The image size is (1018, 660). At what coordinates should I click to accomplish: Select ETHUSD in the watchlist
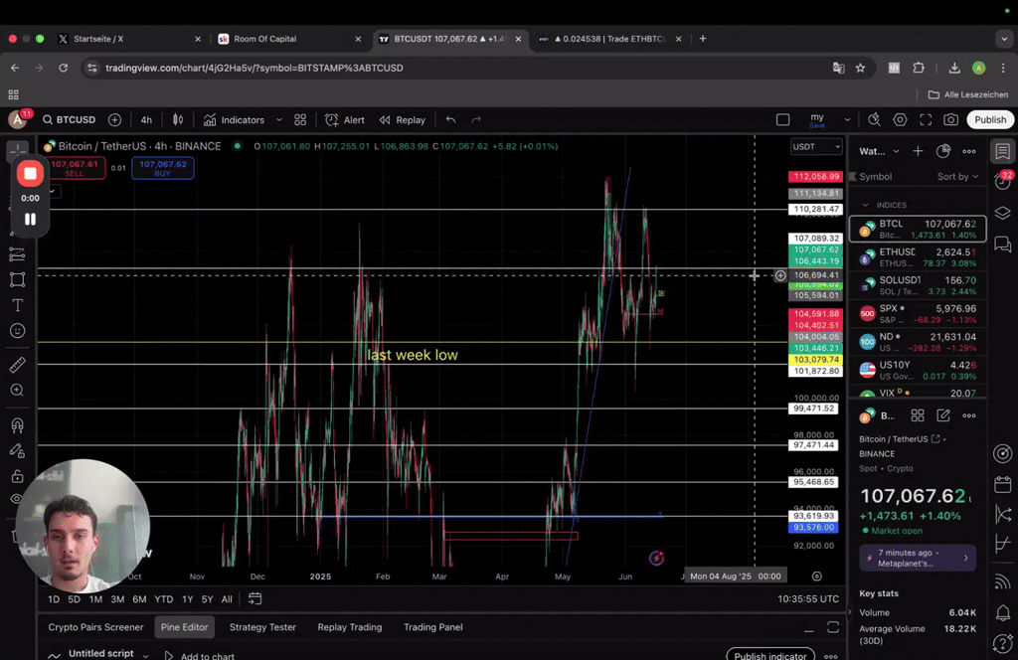[918, 257]
